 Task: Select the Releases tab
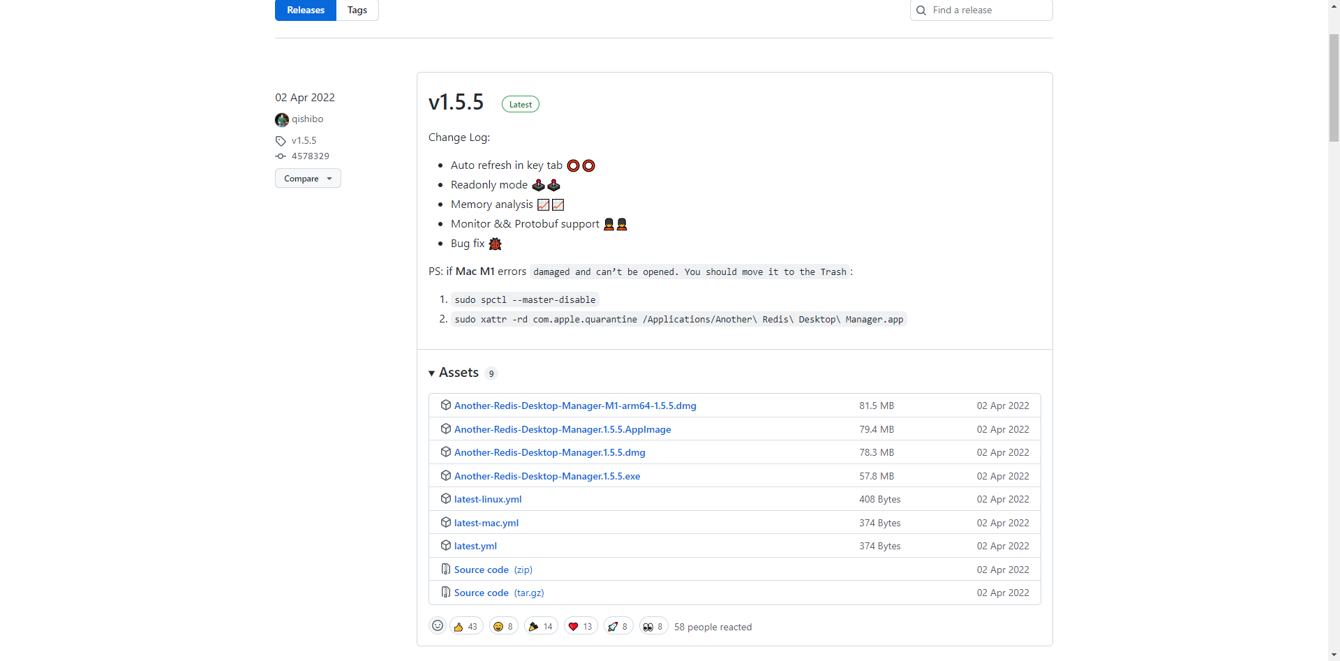coord(306,10)
